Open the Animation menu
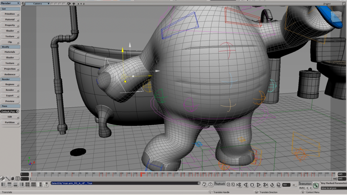The width and height of the screenshot is (347, 195). 305,184
